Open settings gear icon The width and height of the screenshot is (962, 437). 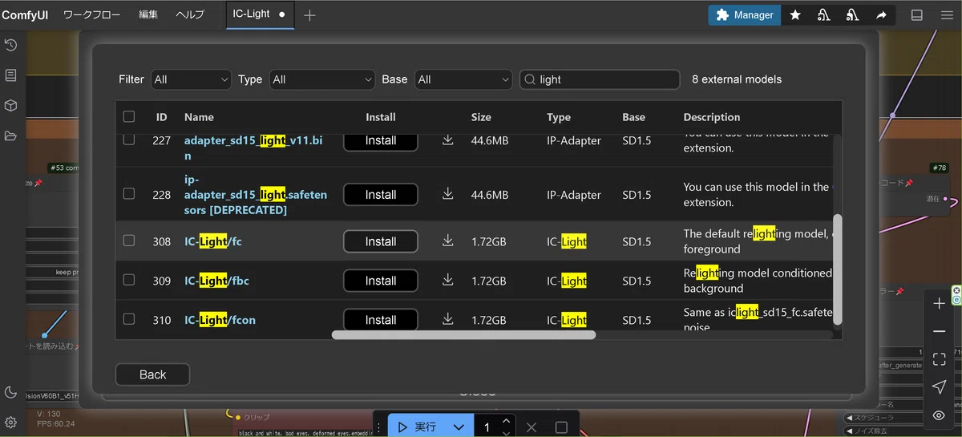pyautogui.click(x=10, y=423)
